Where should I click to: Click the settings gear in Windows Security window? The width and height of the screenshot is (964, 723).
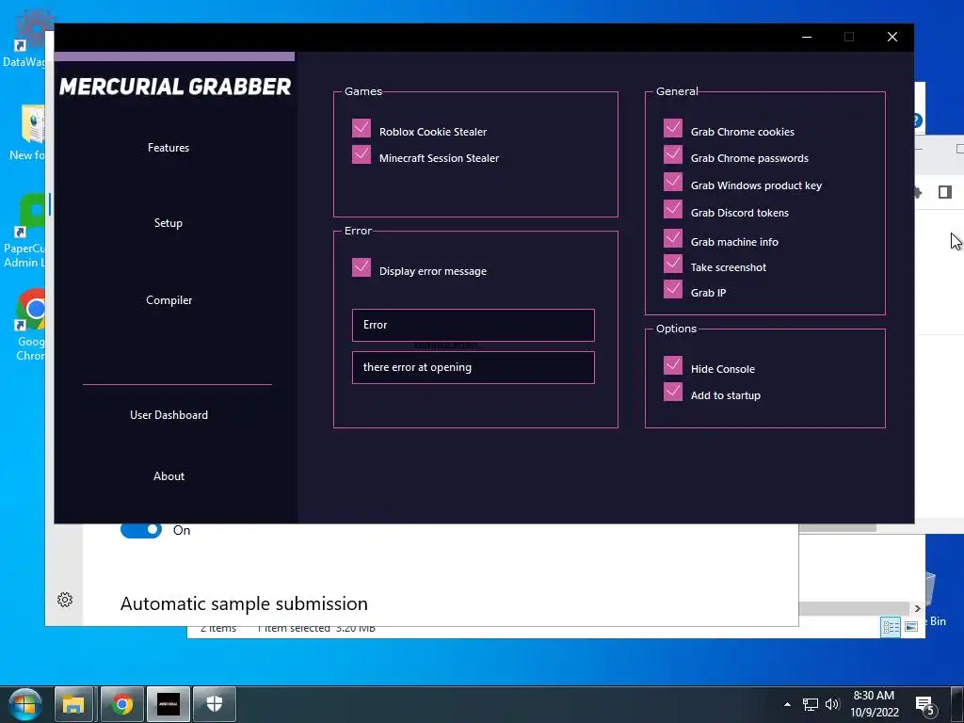click(65, 600)
